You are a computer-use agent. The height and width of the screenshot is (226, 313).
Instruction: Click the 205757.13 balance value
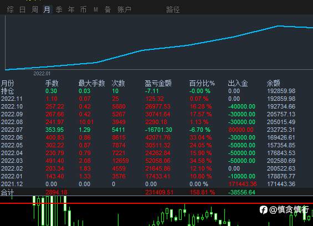click(x=281, y=114)
